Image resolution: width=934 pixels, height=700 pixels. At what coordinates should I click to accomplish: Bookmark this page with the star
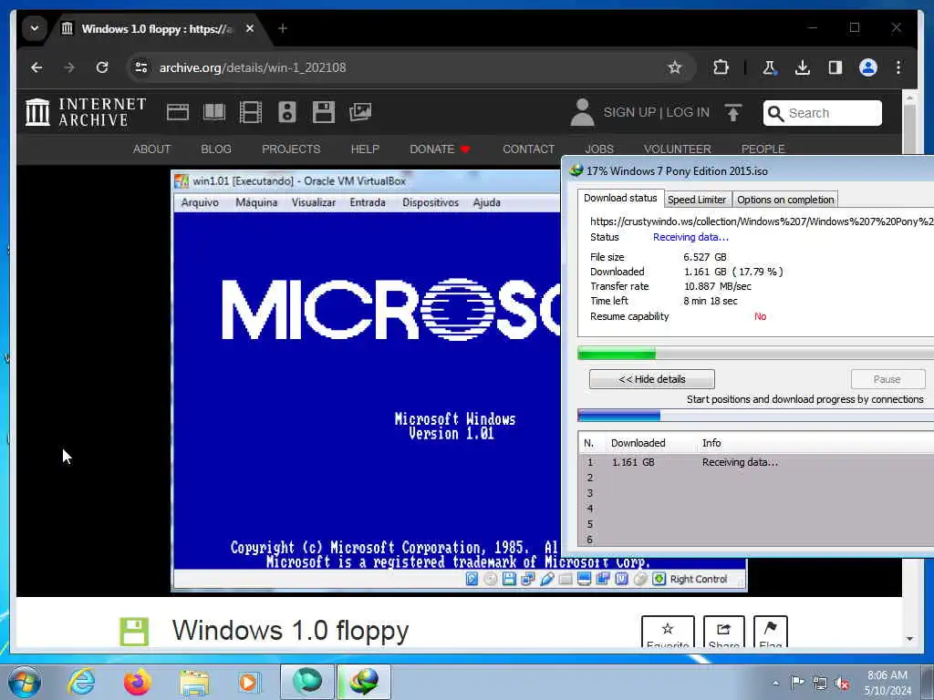[674, 67]
